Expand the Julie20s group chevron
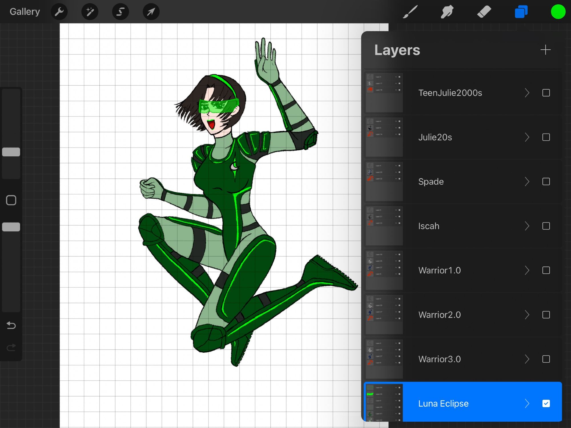This screenshot has width=571, height=428. [x=527, y=137]
